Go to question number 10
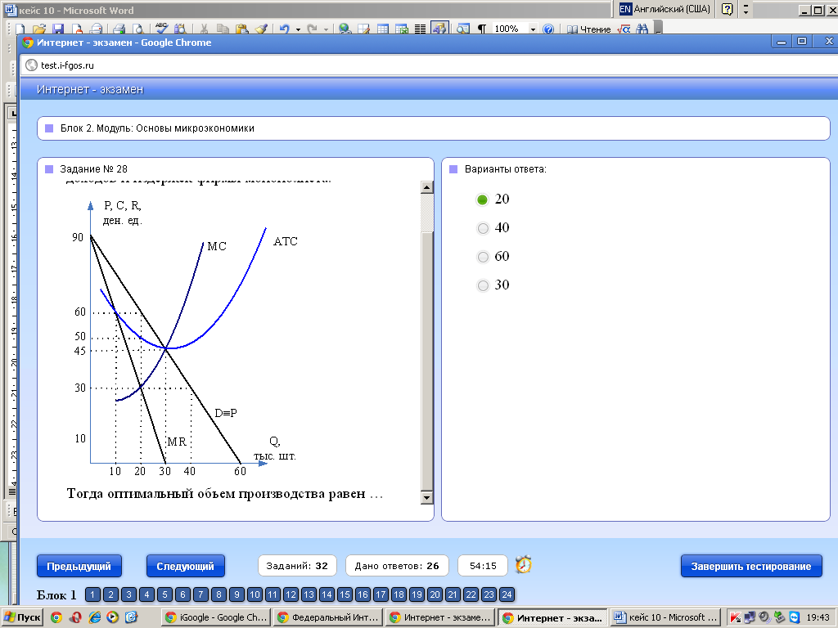This screenshot has height=628, width=838. click(x=255, y=594)
